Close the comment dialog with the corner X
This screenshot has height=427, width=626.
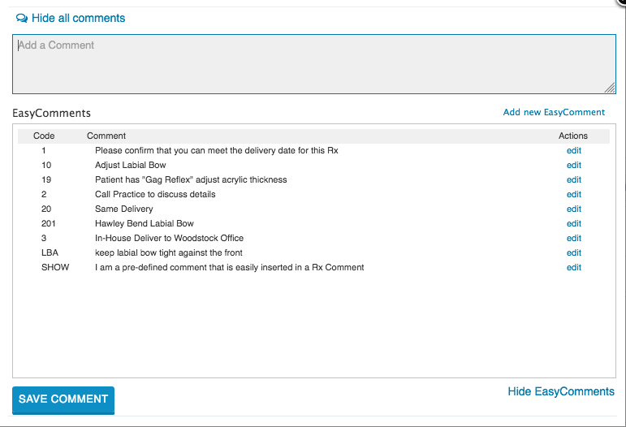click(621, 2)
